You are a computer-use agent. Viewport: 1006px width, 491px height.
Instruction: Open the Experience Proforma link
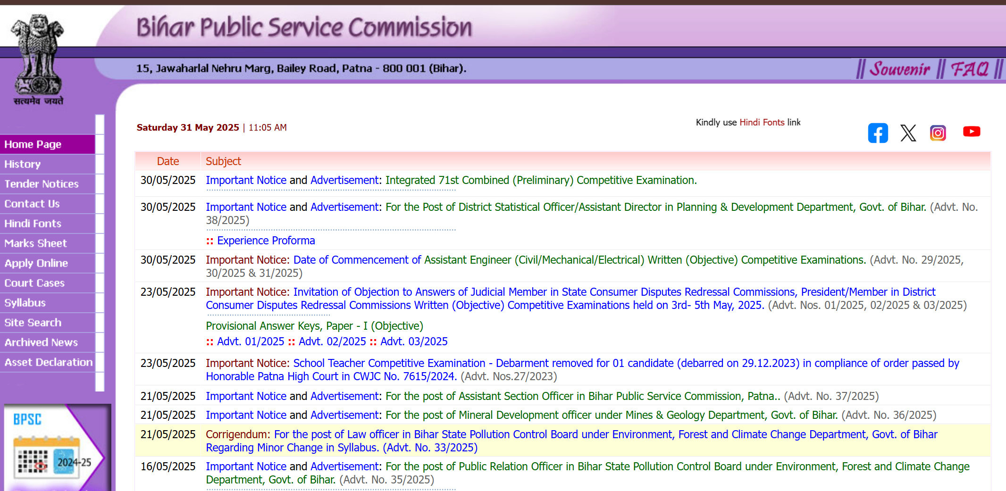(266, 241)
